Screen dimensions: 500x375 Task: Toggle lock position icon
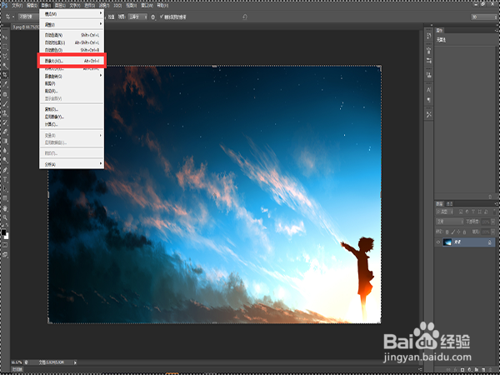pyautogui.click(x=458, y=232)
